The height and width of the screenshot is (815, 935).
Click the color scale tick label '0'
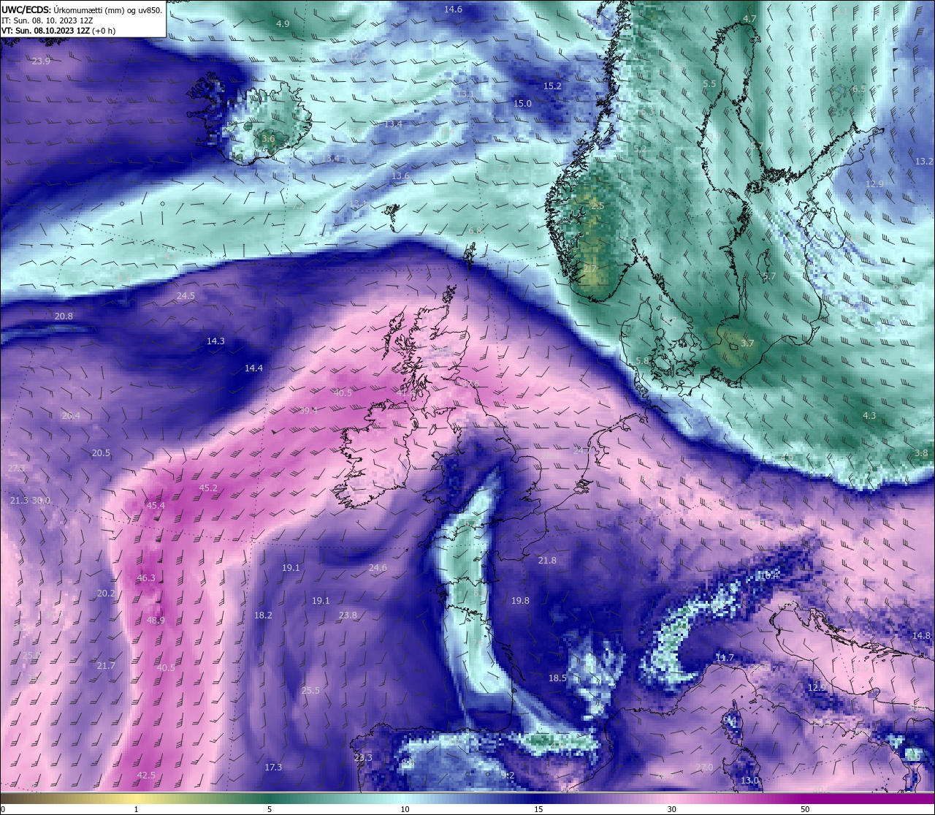coord(2,809)
